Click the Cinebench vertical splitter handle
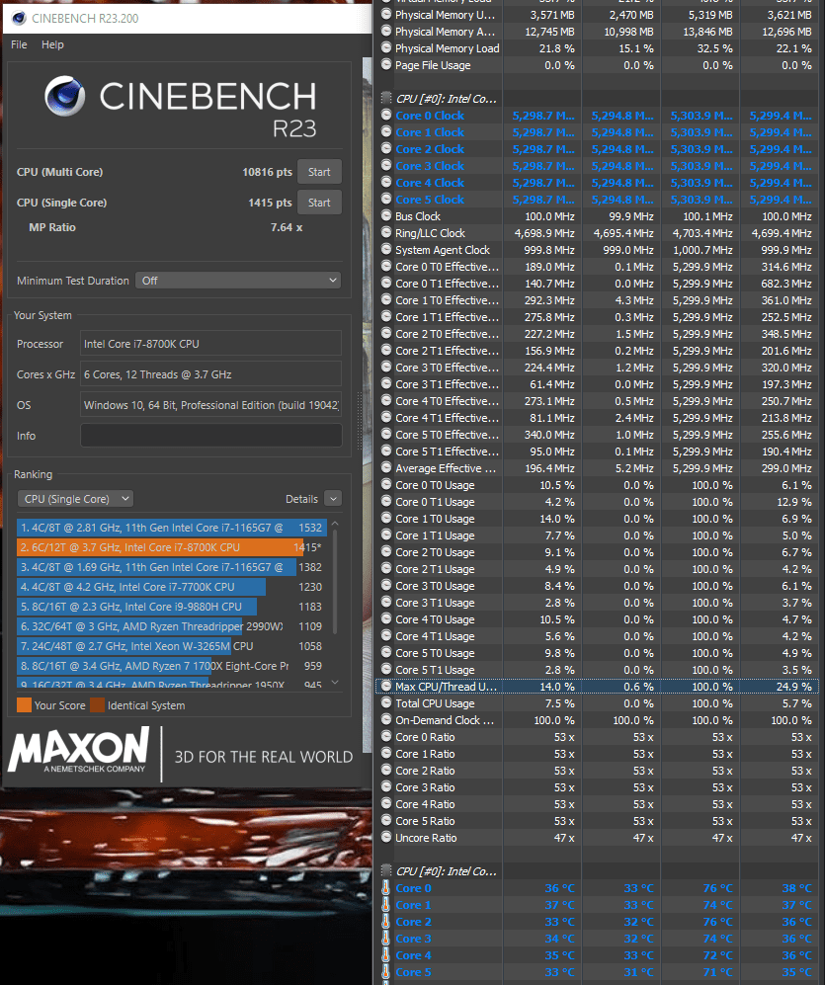This screenshot has height=985, width=825. click(360, 421)
